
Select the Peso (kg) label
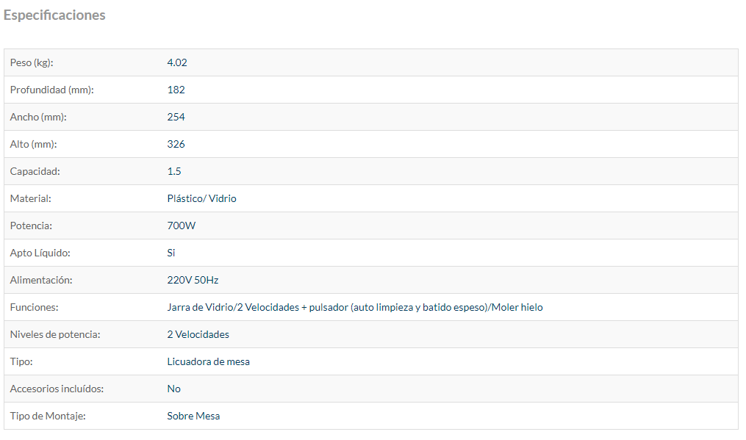[32, 62]
